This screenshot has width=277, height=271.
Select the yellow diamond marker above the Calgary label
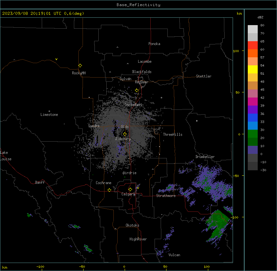[130, 190]
